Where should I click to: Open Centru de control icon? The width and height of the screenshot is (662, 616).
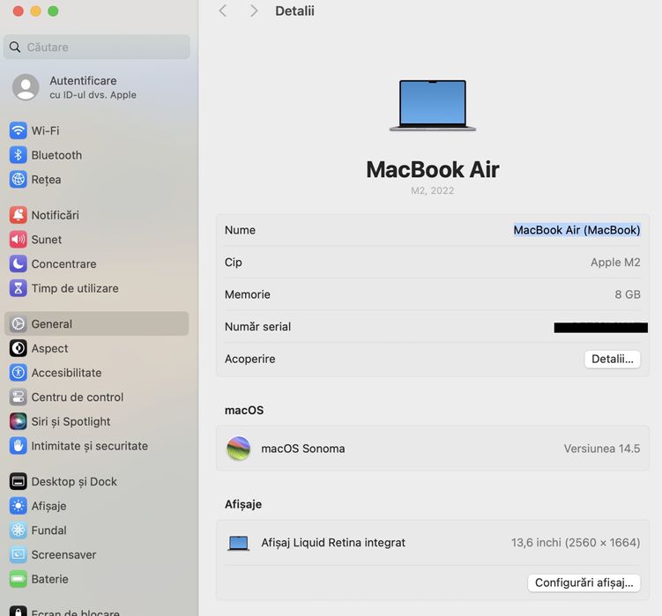[x=19, y=397]
